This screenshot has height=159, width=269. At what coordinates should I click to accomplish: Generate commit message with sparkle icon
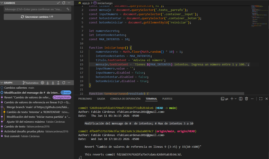click(x=68, y=9)
